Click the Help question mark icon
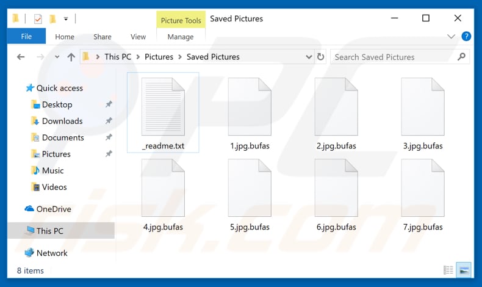Screen dimensions: 482x287 [x=467, y=37]
